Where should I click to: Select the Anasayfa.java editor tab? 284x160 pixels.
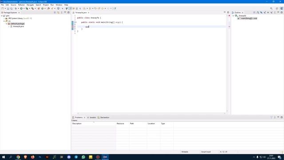click(81, 13)
